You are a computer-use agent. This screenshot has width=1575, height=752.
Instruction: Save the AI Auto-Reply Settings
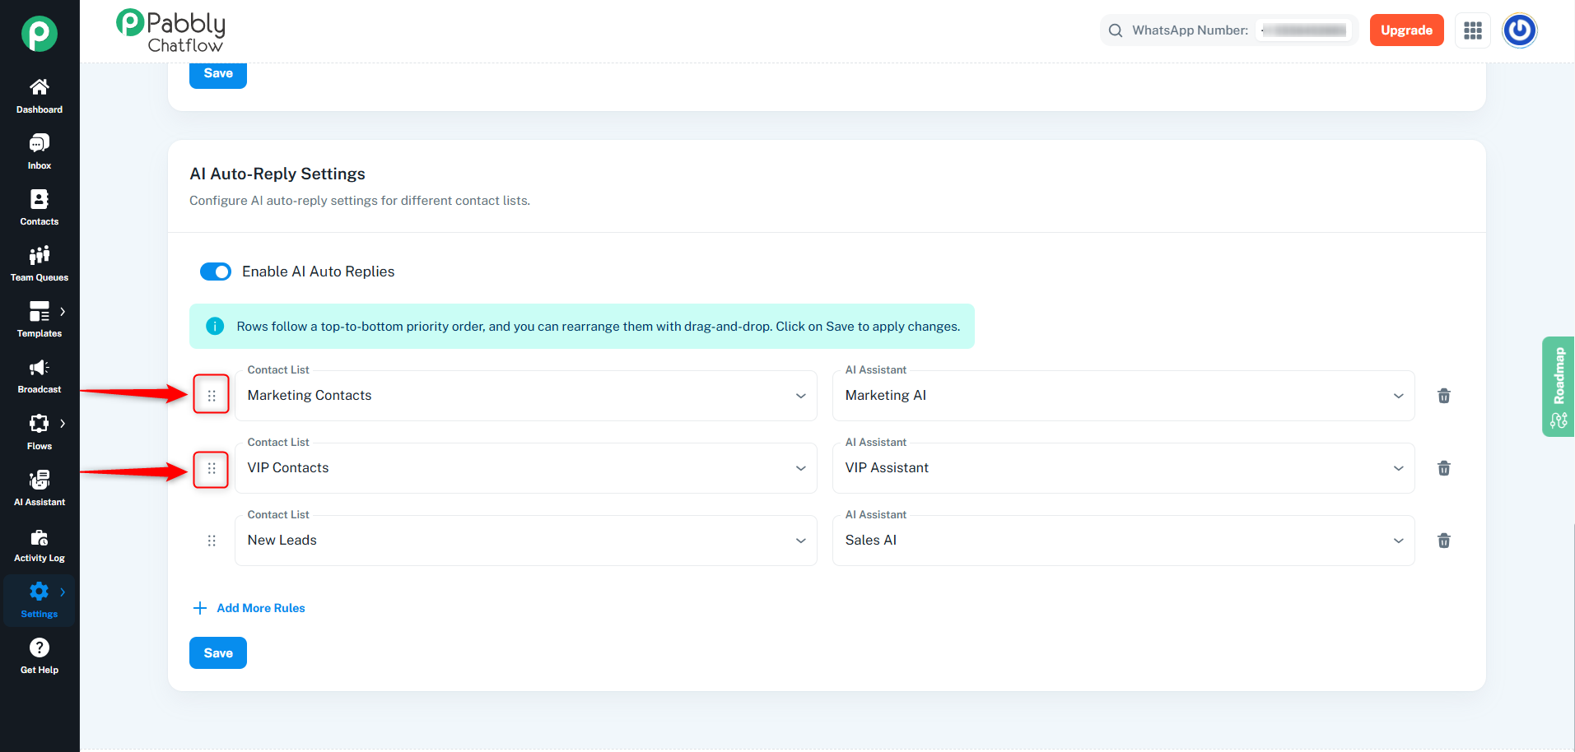click(x=218, y=653)
